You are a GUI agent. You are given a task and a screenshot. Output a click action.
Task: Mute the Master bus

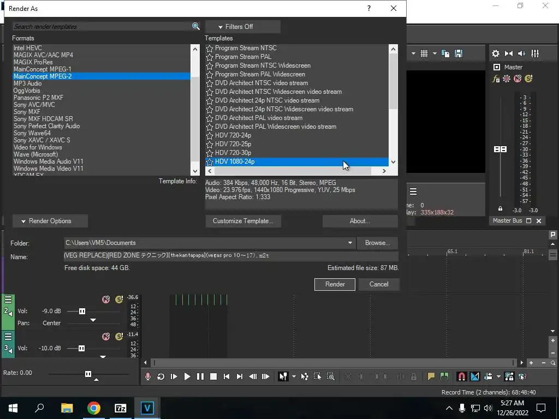pyautogui.click(x=518, y=79)
